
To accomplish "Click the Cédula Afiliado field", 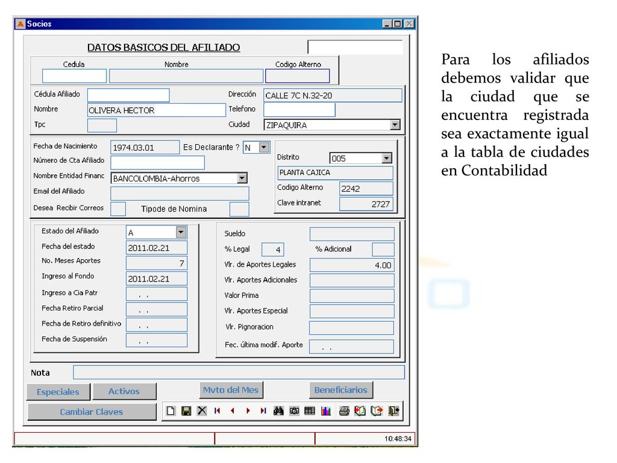I will click(128, 95).
